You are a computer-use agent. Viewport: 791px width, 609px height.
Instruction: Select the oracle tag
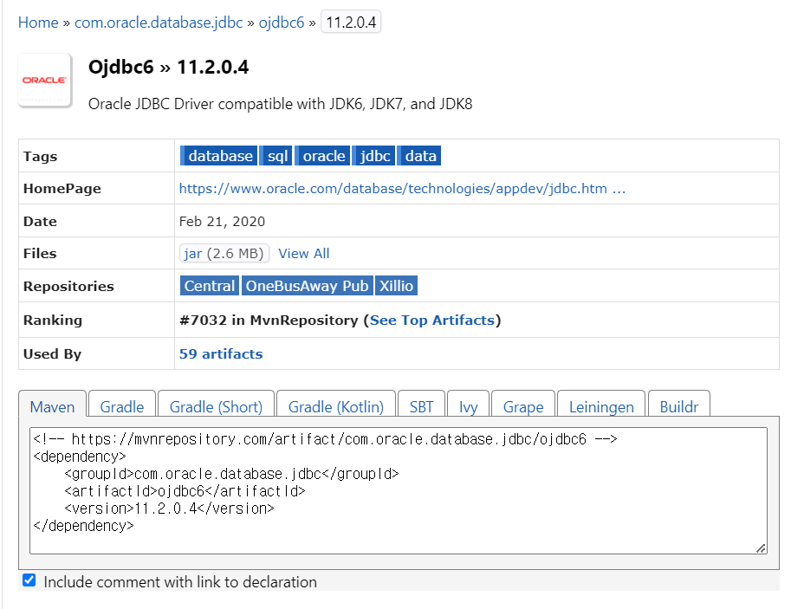(x=322, y=156)
